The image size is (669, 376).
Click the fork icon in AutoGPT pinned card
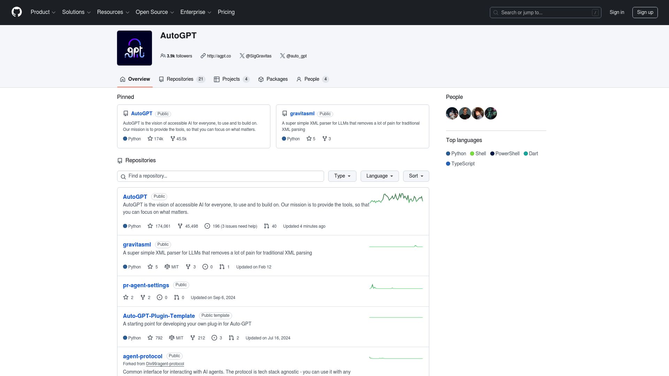pyautogui.click(x=172, y=139)
